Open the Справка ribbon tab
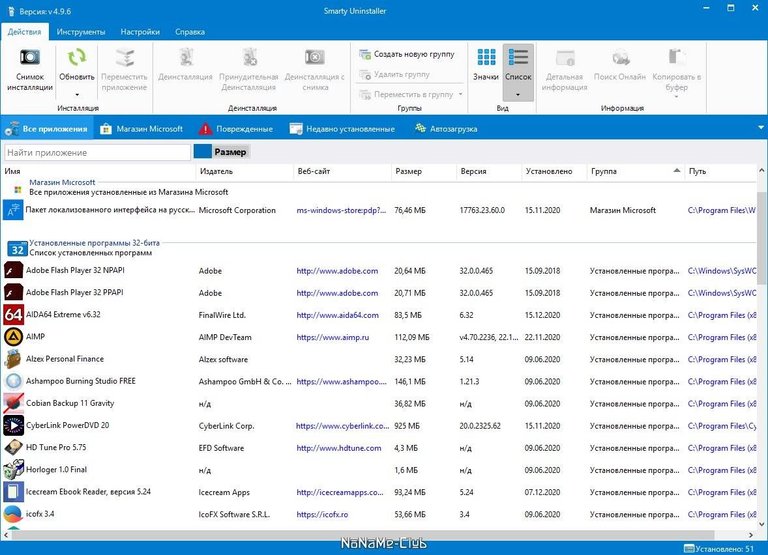768x555 pixels. pyautogui.click(x=190, y=32)
